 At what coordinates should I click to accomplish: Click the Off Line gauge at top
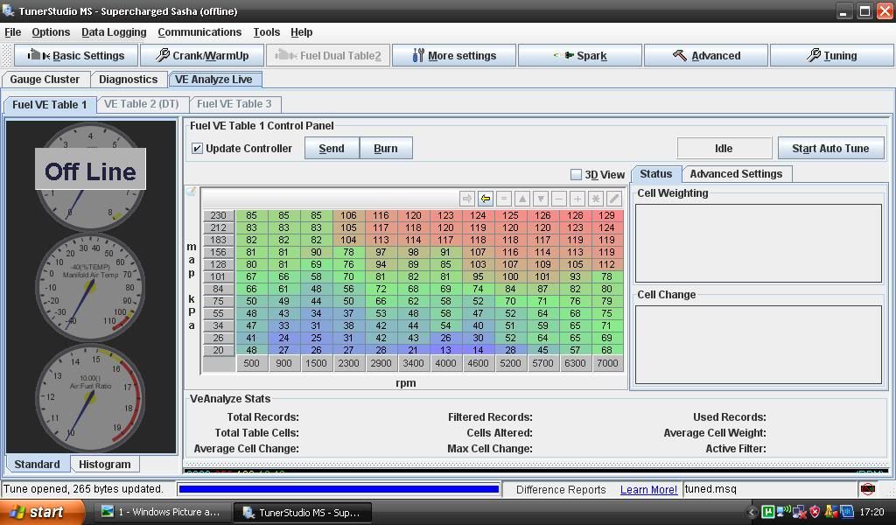[90, 177]
